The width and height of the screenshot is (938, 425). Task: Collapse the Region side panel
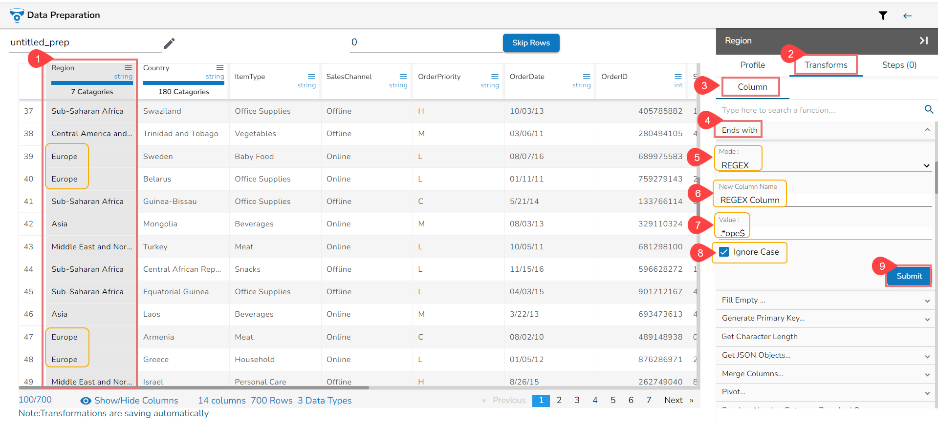tap(923, 40)
